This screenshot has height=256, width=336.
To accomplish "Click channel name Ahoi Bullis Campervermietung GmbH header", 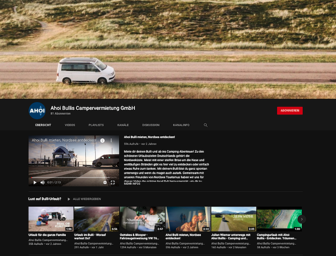I will 93,108.
